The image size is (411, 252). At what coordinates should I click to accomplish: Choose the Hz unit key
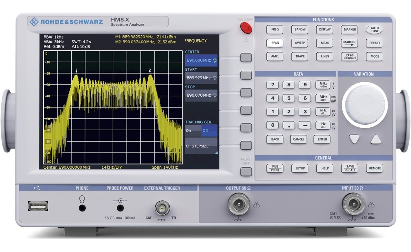[323, 125]
